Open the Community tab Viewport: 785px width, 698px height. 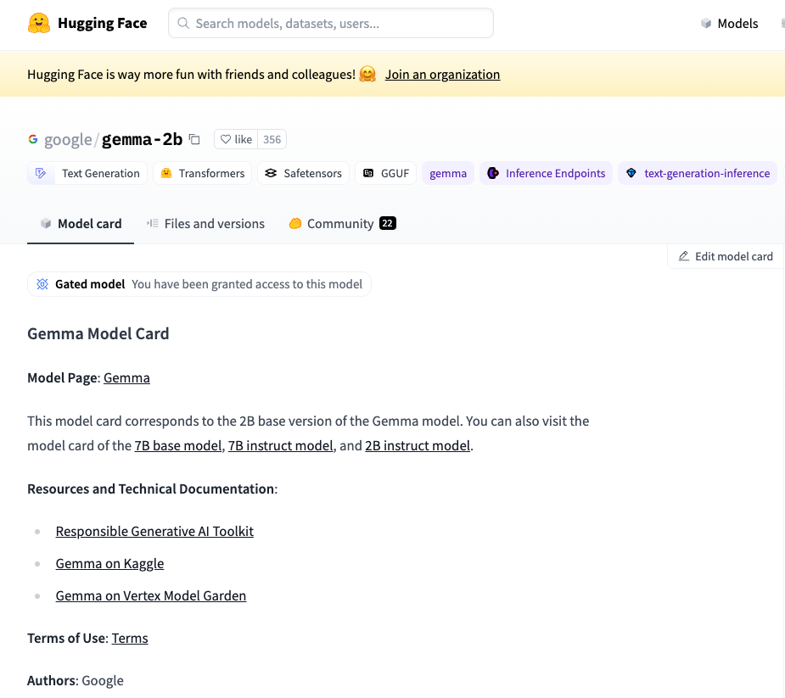(343, 224)
